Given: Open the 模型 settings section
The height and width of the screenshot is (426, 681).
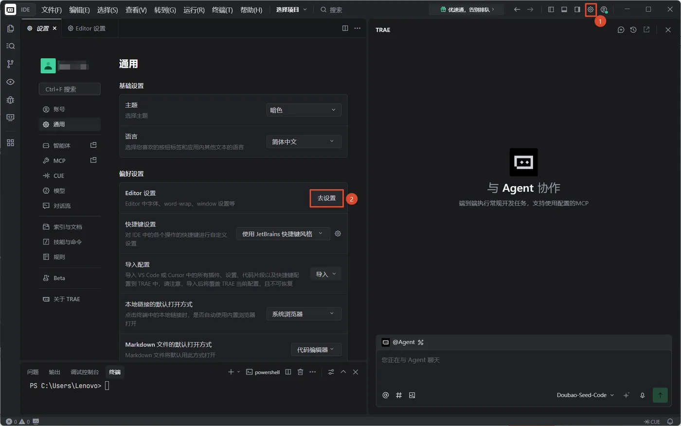Looking at the screenshot, I should pyautogui.click(x=70, y=191).
